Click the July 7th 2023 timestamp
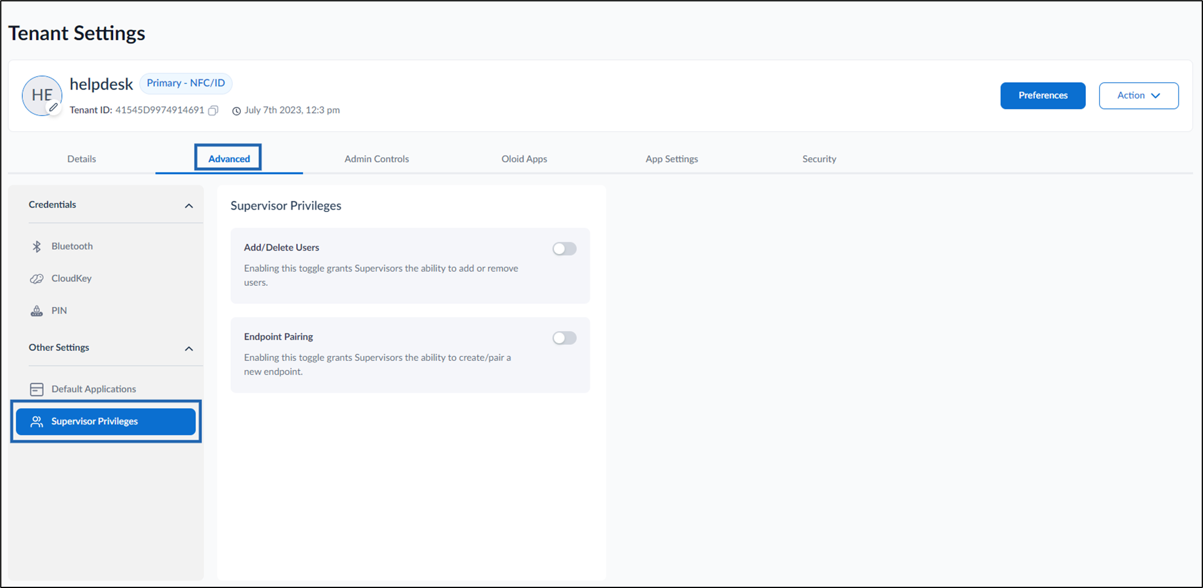Screen dimensions: 1203x588 [292, 111]
